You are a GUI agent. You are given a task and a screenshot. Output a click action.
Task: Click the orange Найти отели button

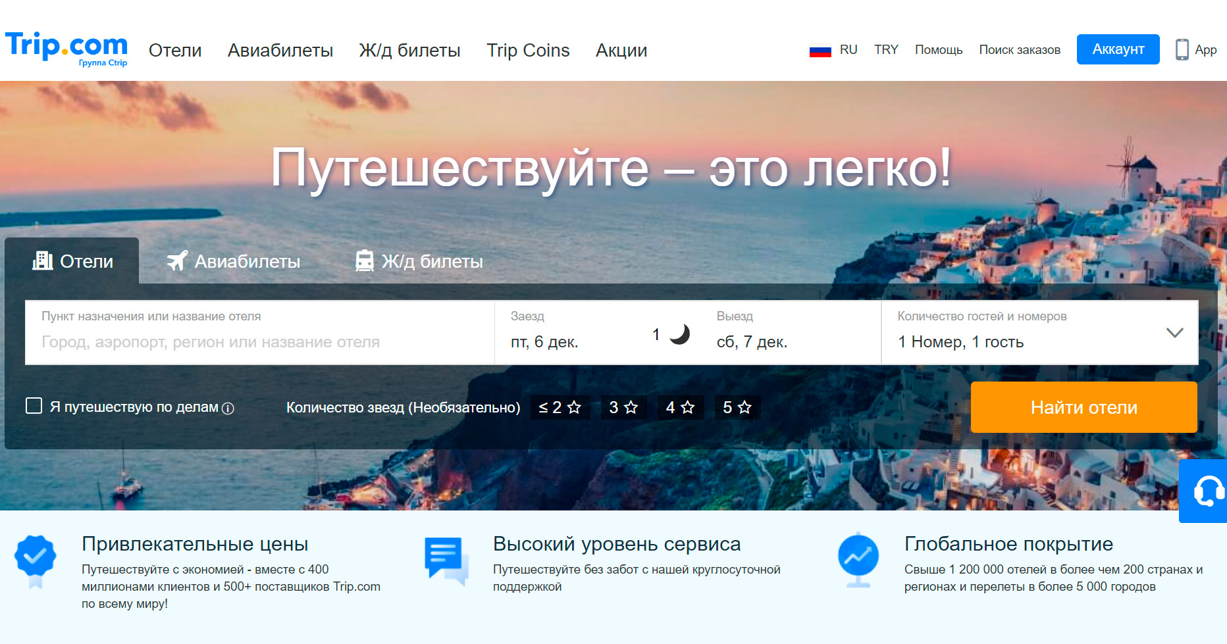[x=1083, y=407]
